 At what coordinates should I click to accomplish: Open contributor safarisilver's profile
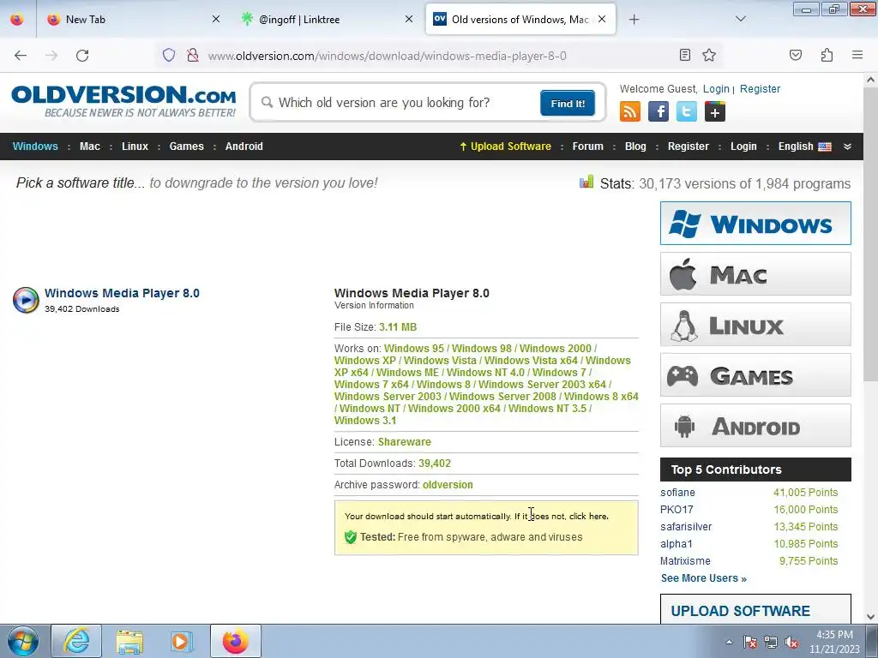click(x=686, y=527)
